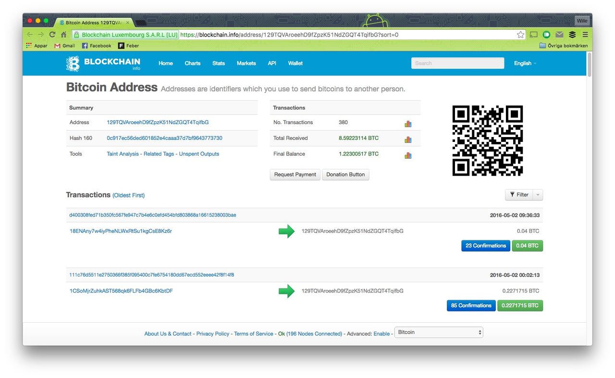Open the Taint Analysis link
615x378 pixels.
123,154
